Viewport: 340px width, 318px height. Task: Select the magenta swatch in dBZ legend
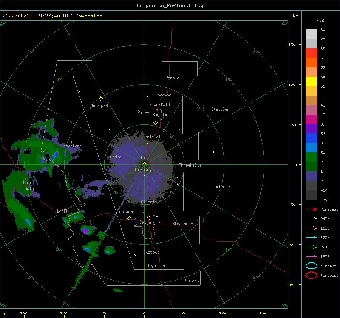click(x=311, y=119)
